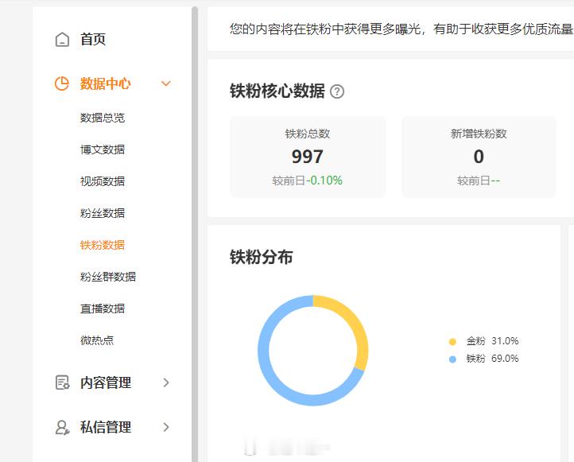This screenshot has height=462, width=574.
Task: Open the 私信管理 menu label
Action: (106, 427)
